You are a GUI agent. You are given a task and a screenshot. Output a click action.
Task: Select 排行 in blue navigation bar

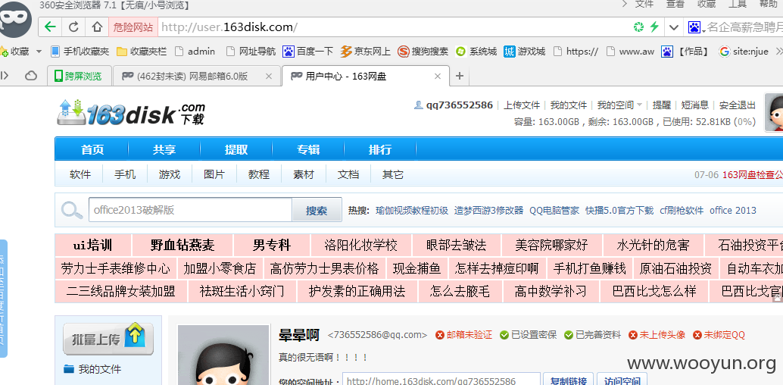[x=380, y=149]
